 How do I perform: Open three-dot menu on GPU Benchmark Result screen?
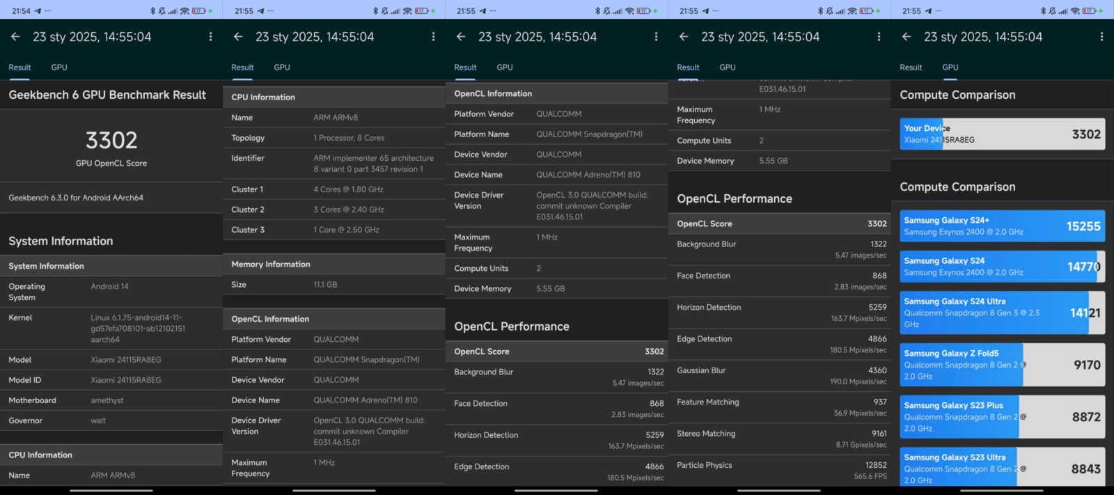click(x=210, y=37)
